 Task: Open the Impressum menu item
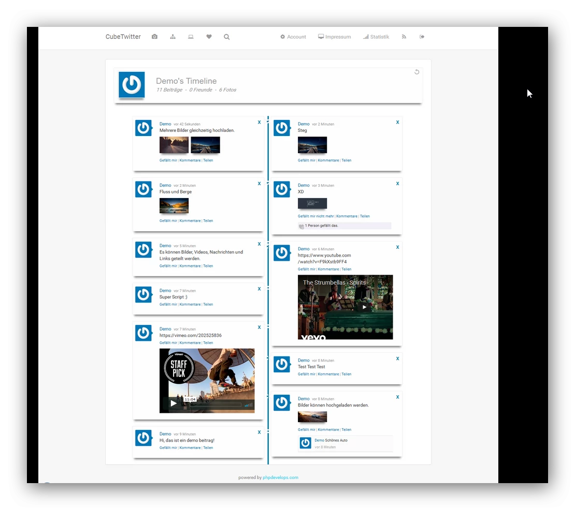pos(335,37)
